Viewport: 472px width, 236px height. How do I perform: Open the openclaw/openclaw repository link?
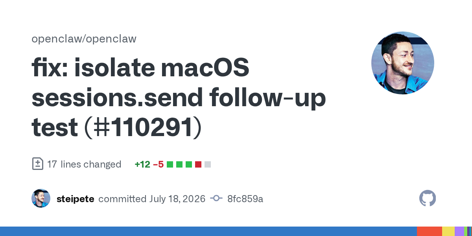point(84,39)
